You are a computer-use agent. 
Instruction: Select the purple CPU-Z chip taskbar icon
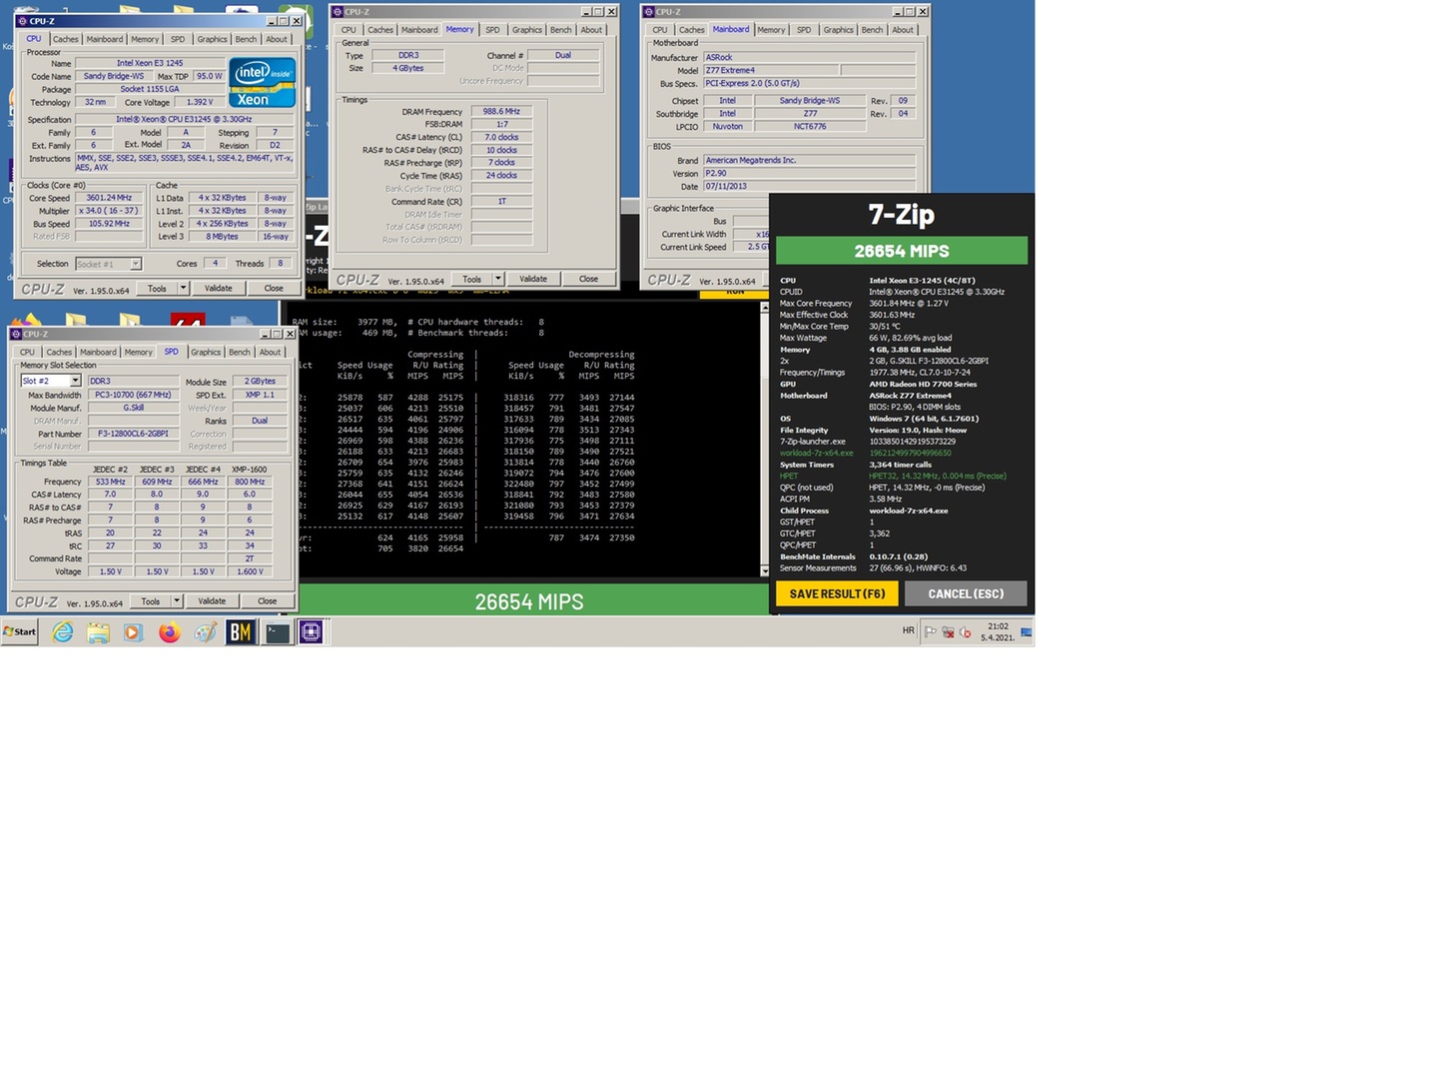click(x=312, y=631)
